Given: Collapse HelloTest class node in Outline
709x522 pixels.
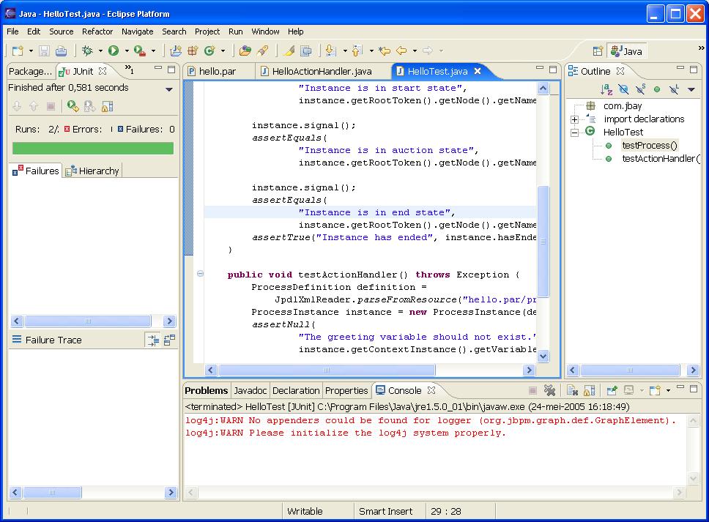Looking at the screenshot, I should (x=574, y=133).
